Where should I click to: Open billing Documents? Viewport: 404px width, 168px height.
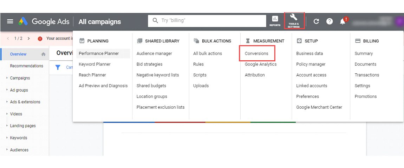(366, 64)
